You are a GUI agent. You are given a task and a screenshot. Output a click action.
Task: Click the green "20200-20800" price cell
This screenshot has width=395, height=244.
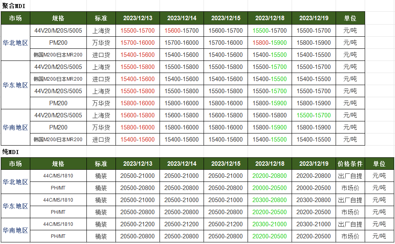(x=269, y=176)
